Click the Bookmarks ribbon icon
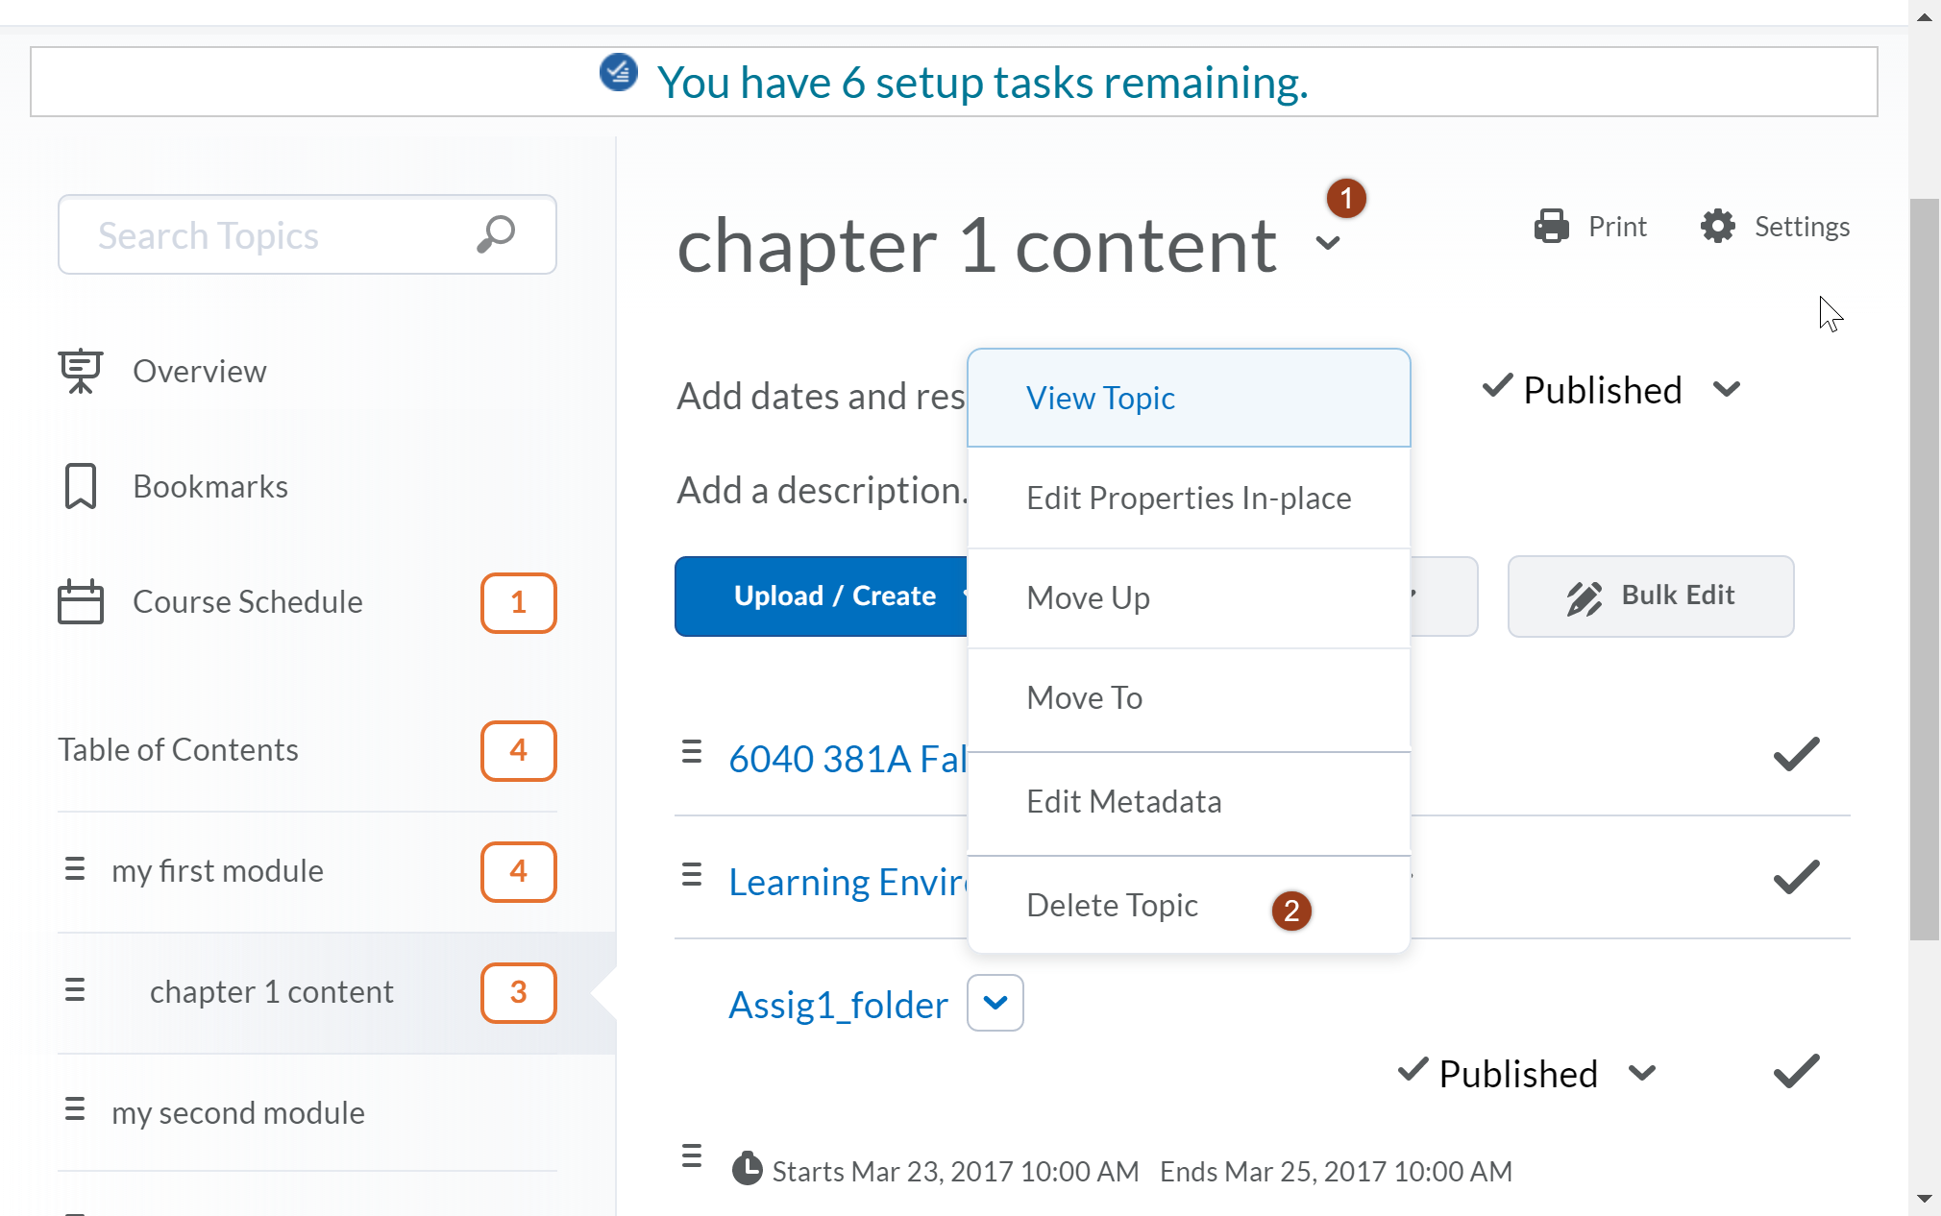1941x1216 pixels. [x=81, y=486]
